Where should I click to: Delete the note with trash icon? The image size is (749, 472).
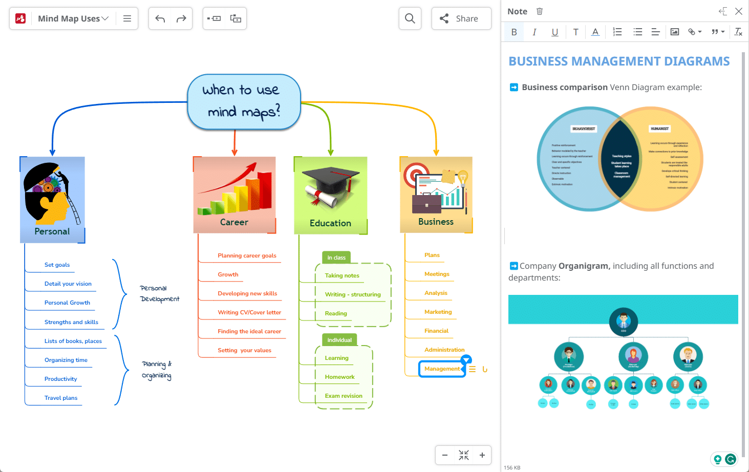540,11
